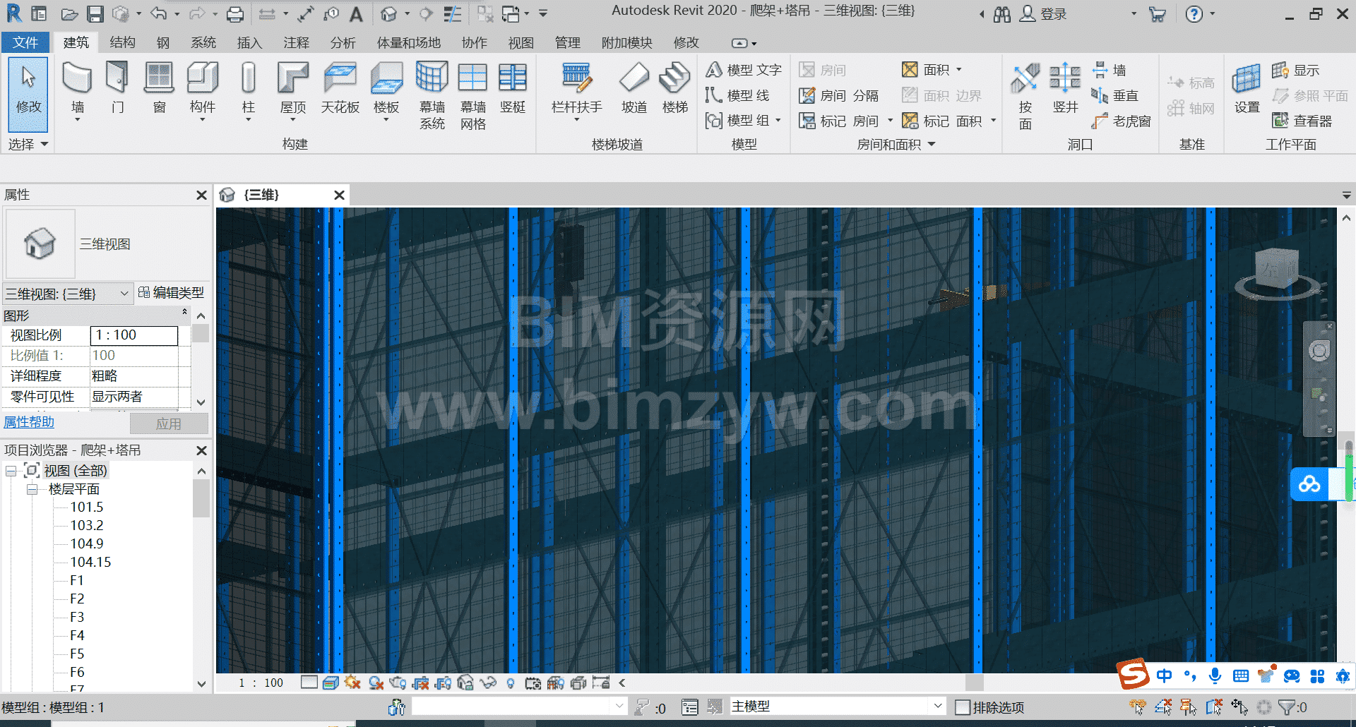Collapse the Views (视图 全部) tree node
This screenshot has height=727, width=1356.
11,471
